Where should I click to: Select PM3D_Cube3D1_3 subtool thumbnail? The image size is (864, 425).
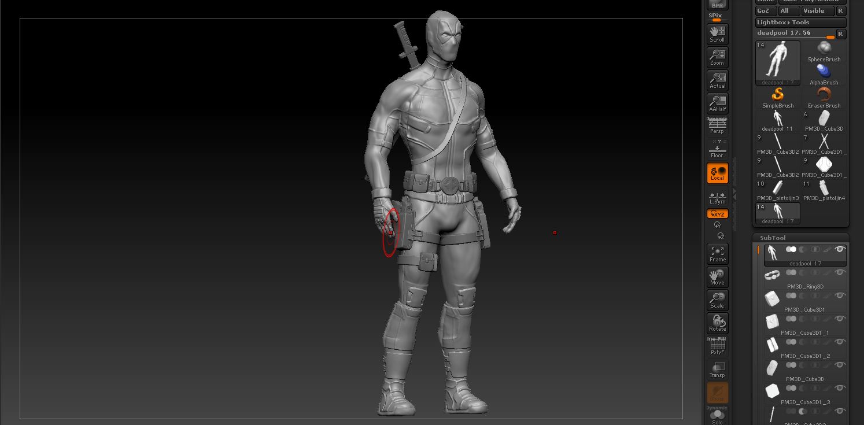click(x=772, y=391)
